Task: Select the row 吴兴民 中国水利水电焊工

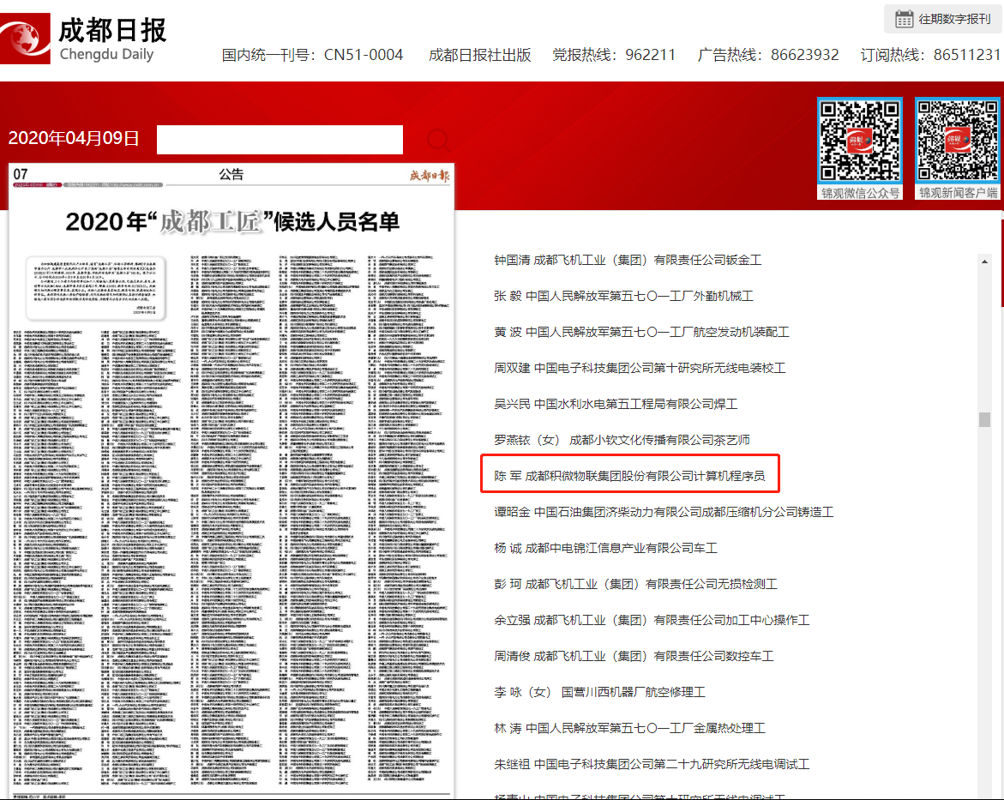Action: 616,404
